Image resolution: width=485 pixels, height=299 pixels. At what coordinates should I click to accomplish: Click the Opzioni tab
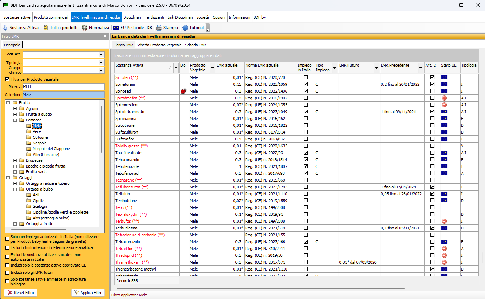click(x=219, y=17)
